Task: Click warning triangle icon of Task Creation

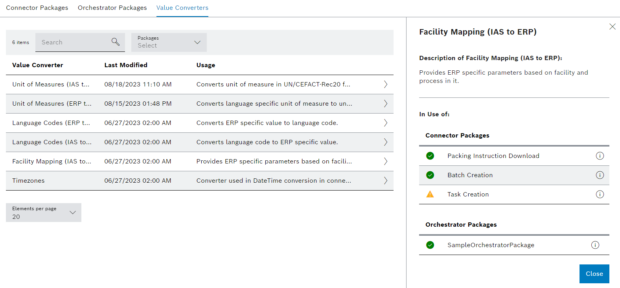Action: (430, 194)
